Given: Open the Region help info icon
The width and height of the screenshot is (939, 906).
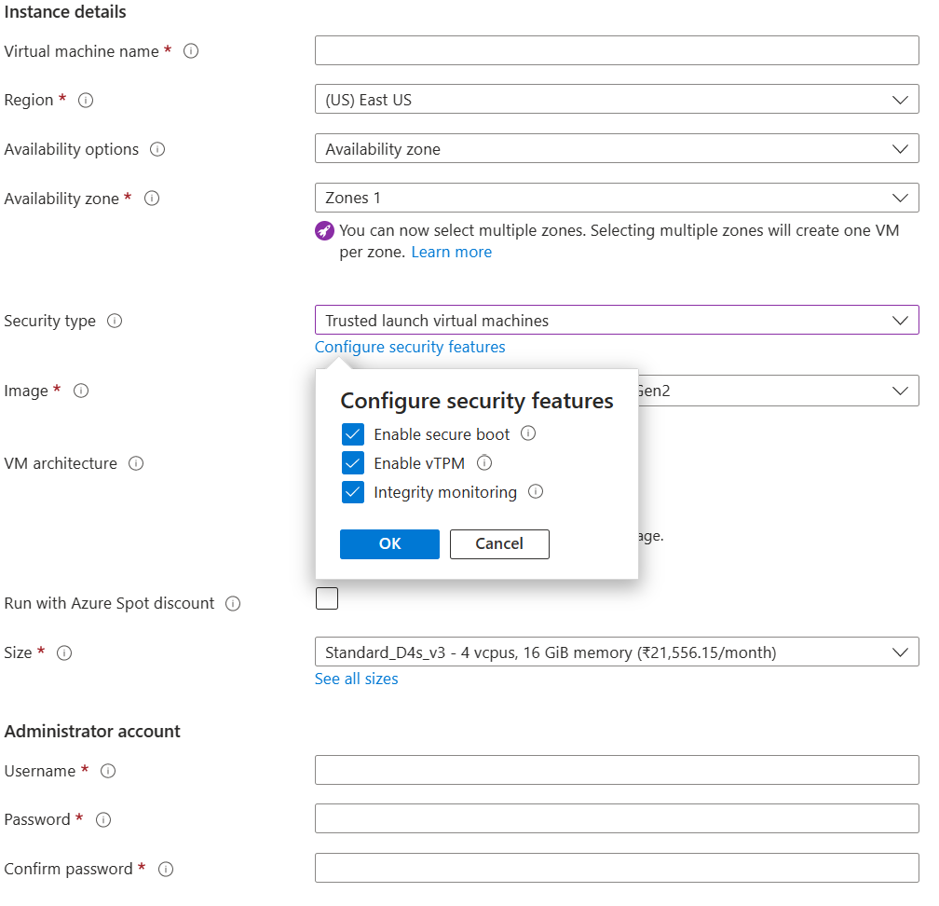Looking at the screenshot, I should click(x=85, y=100).
